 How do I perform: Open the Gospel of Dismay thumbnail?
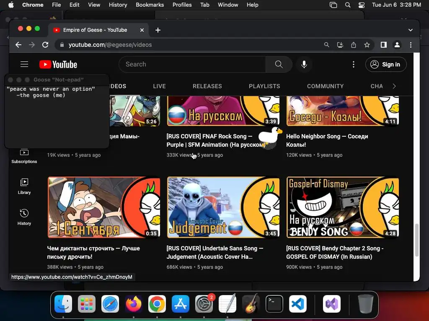tap(343, 207)
